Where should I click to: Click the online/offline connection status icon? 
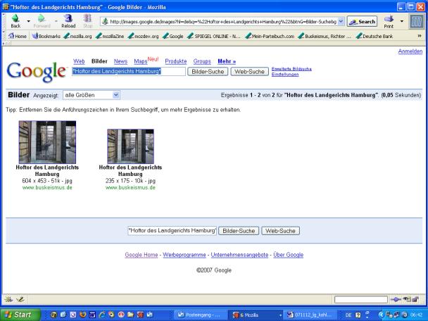coord(395,300)
